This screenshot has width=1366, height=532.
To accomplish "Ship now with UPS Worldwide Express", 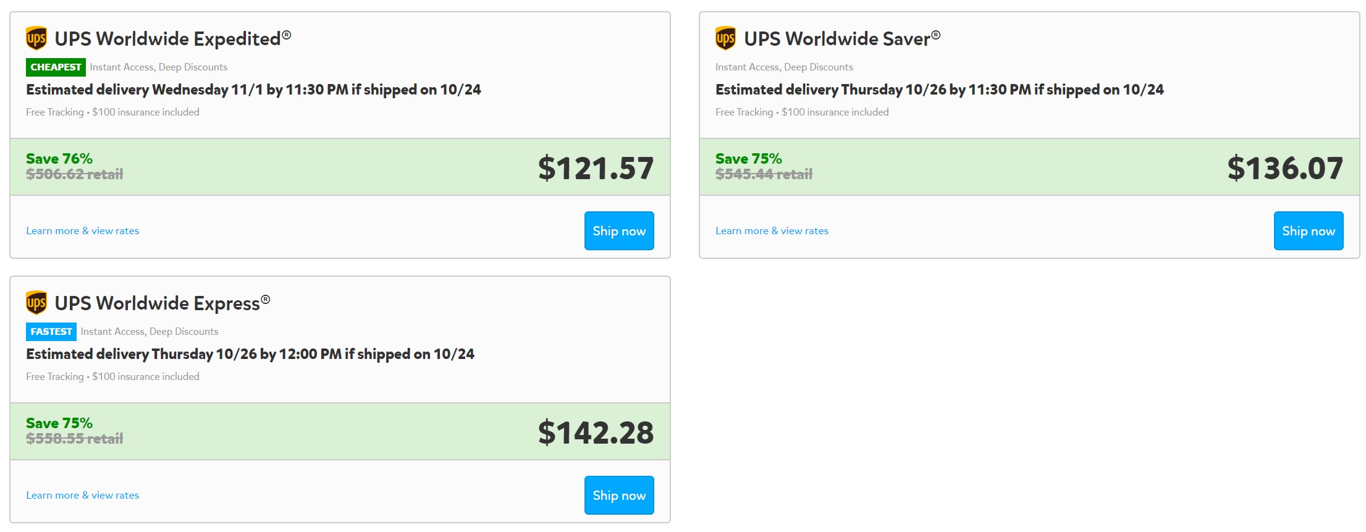I will 619,495.
